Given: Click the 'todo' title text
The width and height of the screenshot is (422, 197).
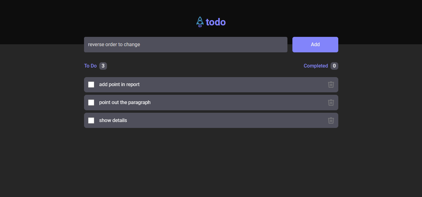Looking at the screenshot, I should (x=216, y=22).
